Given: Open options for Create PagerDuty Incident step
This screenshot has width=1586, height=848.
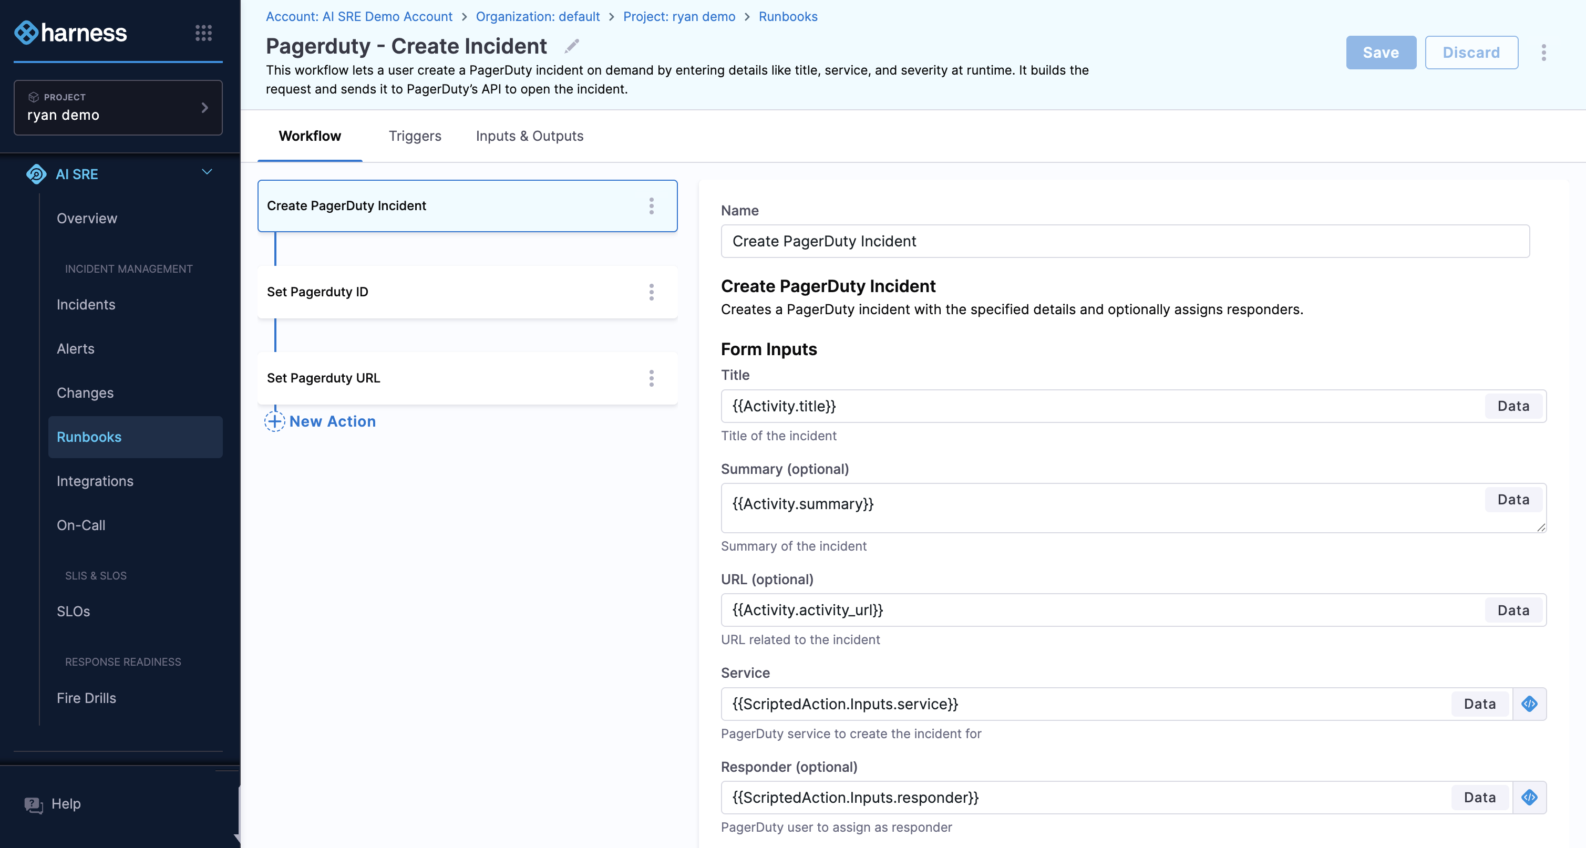Looking at the screenshot, I should pos(652,206).
